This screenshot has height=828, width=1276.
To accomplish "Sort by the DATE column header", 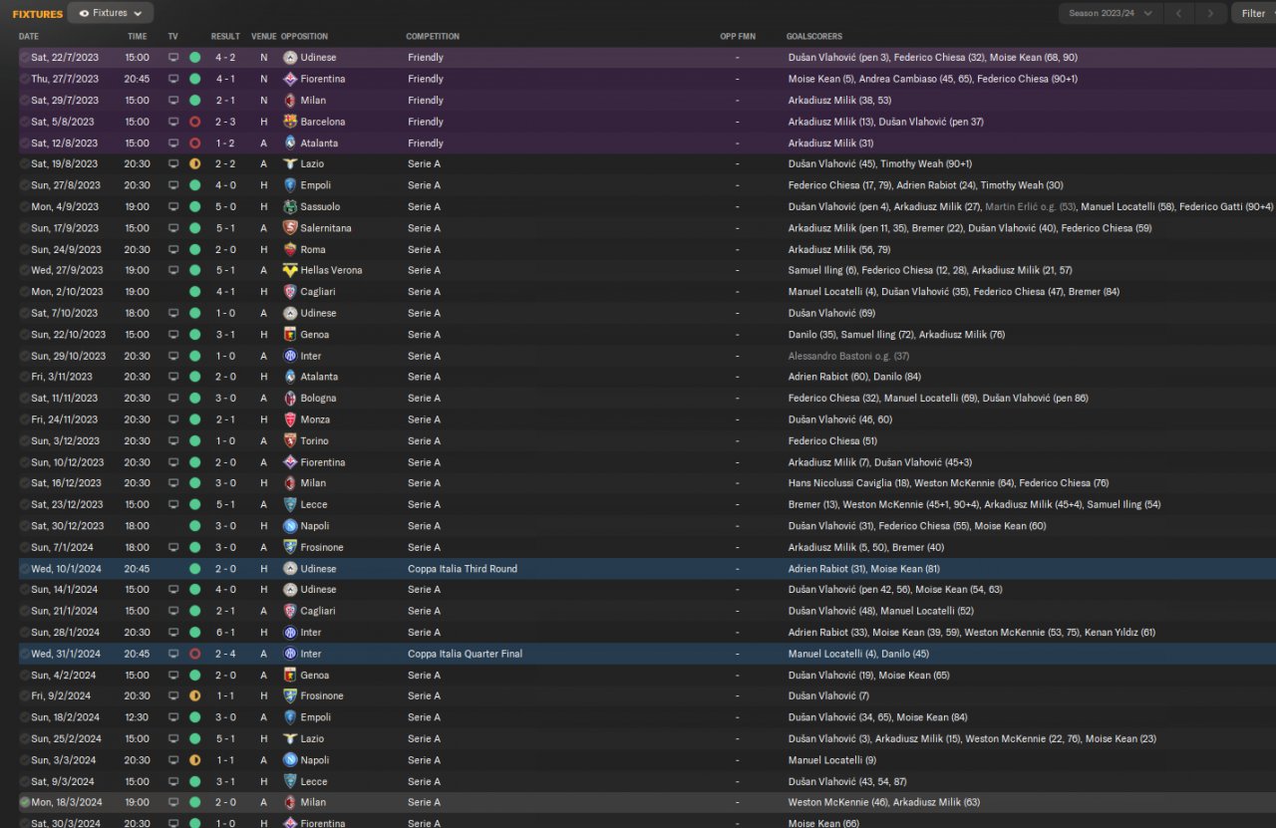I will pos(29,37).
